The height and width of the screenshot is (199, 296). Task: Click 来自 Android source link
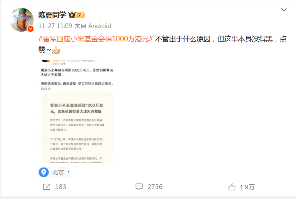coord(93,26)
